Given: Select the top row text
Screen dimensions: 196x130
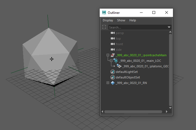Looking at the screenshot, I should coord(118,39).
